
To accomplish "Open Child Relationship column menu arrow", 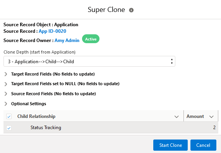I will coord(176,117).
